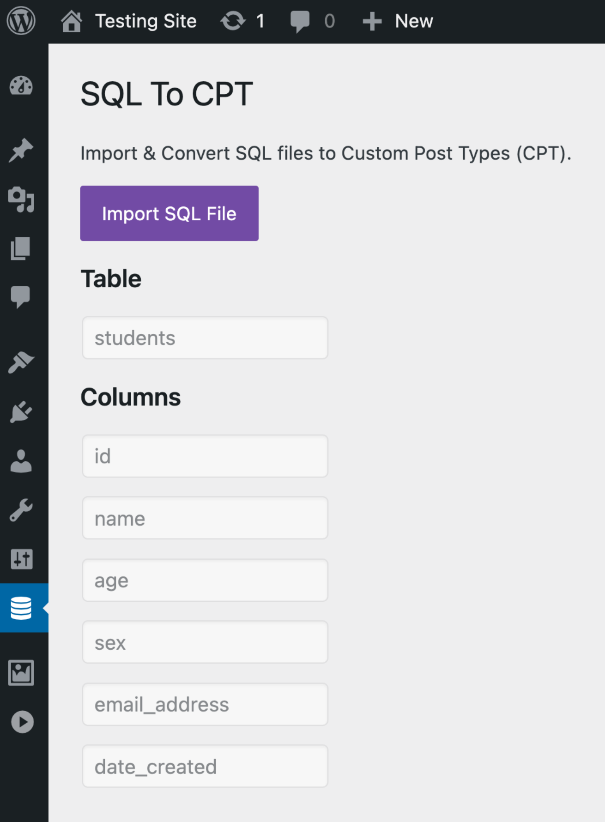Open the Pages sidebar icon
Screen dimensions: 605x822
[x=21, y=248]
